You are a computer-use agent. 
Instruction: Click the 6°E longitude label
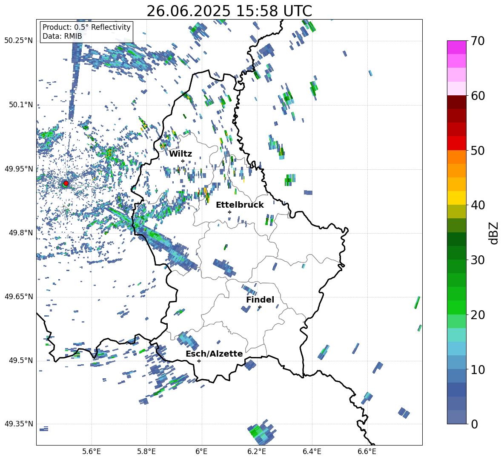(x=201, y=451)
